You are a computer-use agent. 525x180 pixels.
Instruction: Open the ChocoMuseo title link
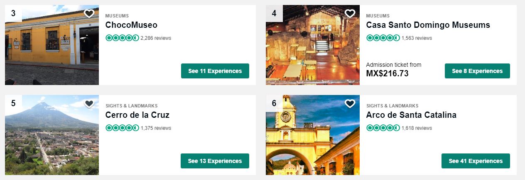pos(131,25)
